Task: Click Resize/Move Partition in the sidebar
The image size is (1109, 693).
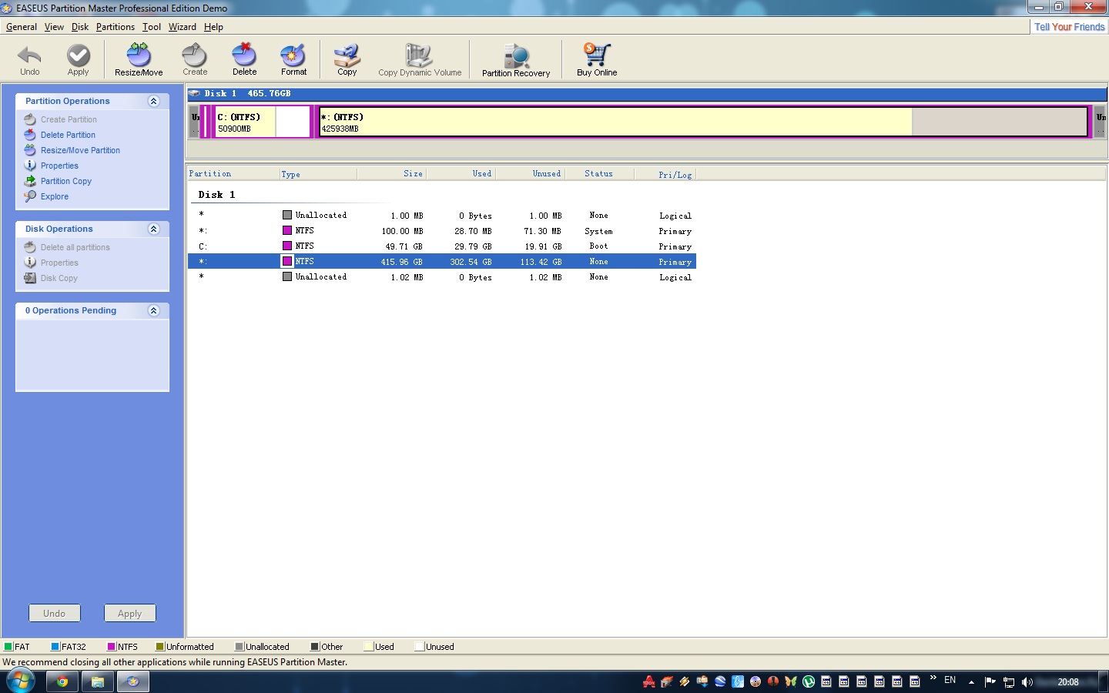Action: 80,150
